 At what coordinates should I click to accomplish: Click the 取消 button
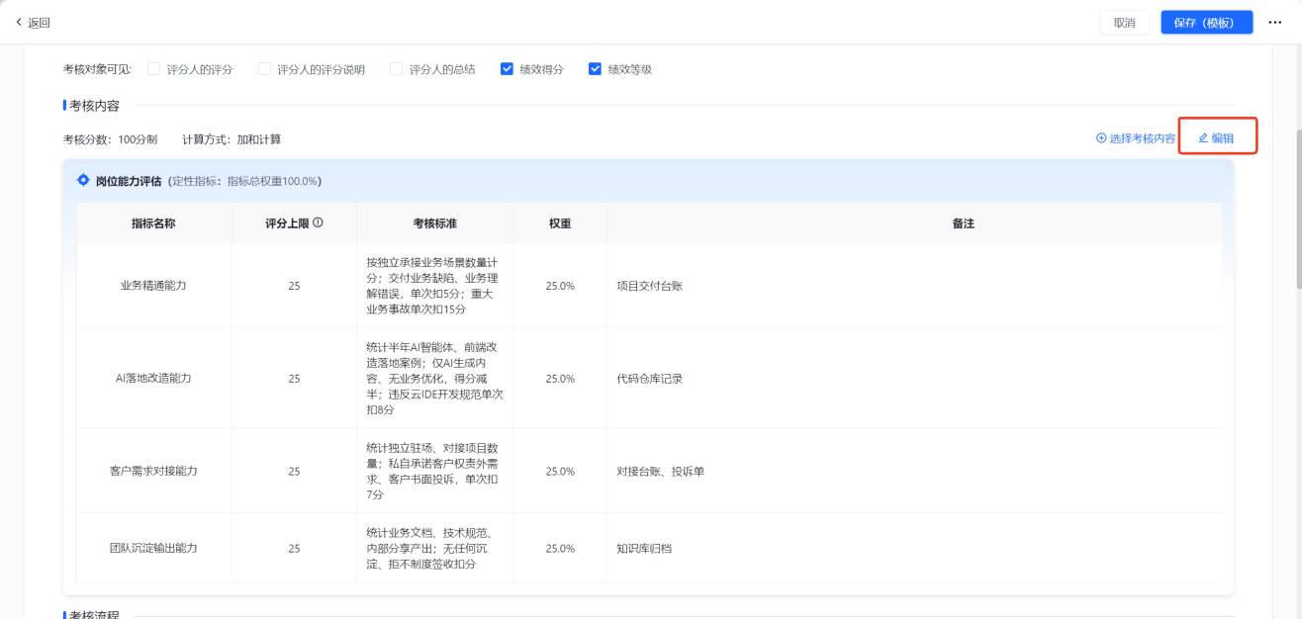[1125, 23]
